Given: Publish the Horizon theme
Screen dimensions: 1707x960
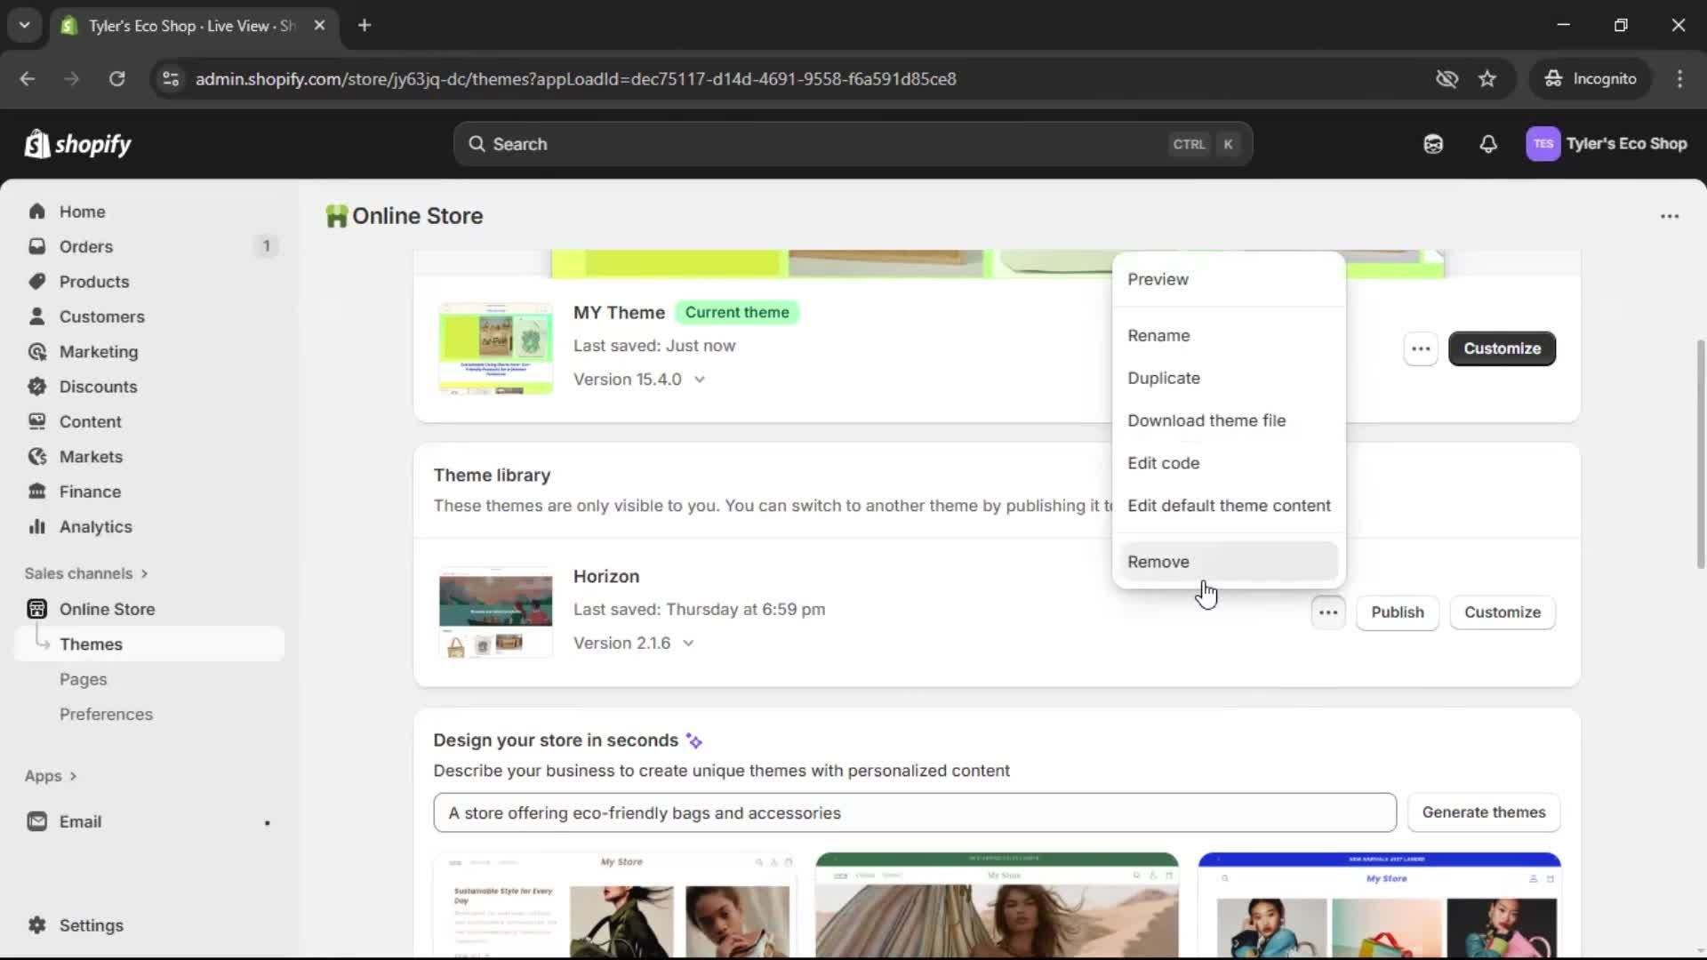Looking at the screenshot, I should click(x=1397, y=612).
